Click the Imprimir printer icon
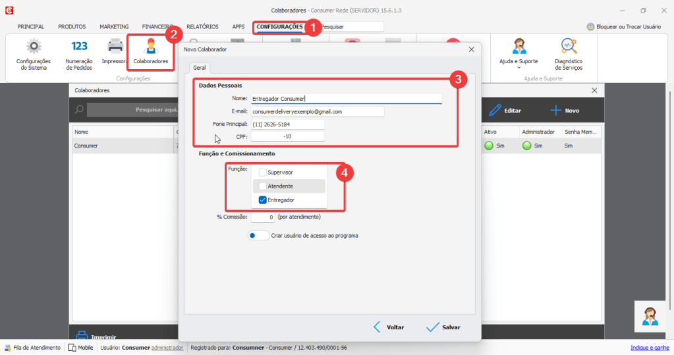 (x=82, y=335)
